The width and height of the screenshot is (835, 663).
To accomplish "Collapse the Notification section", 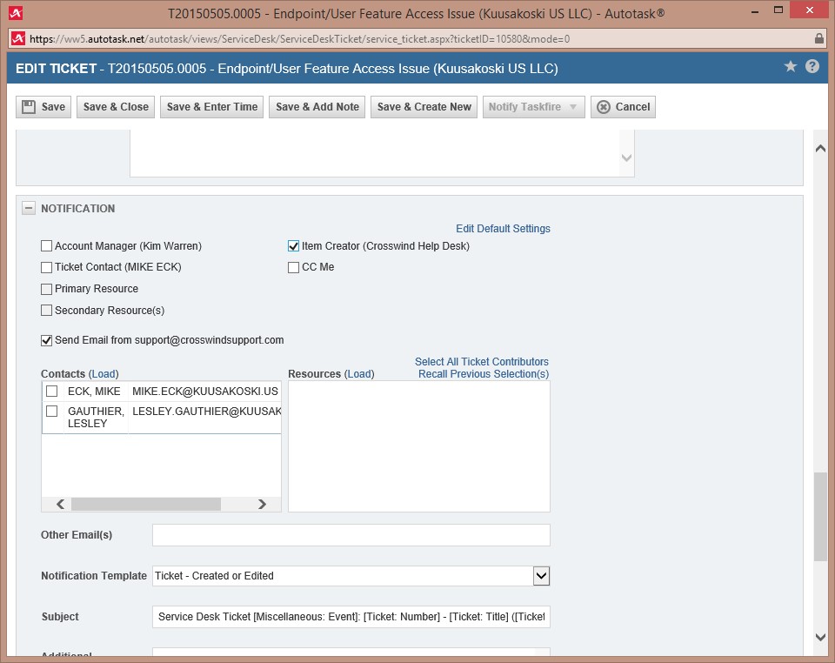I will click(29, 209).
